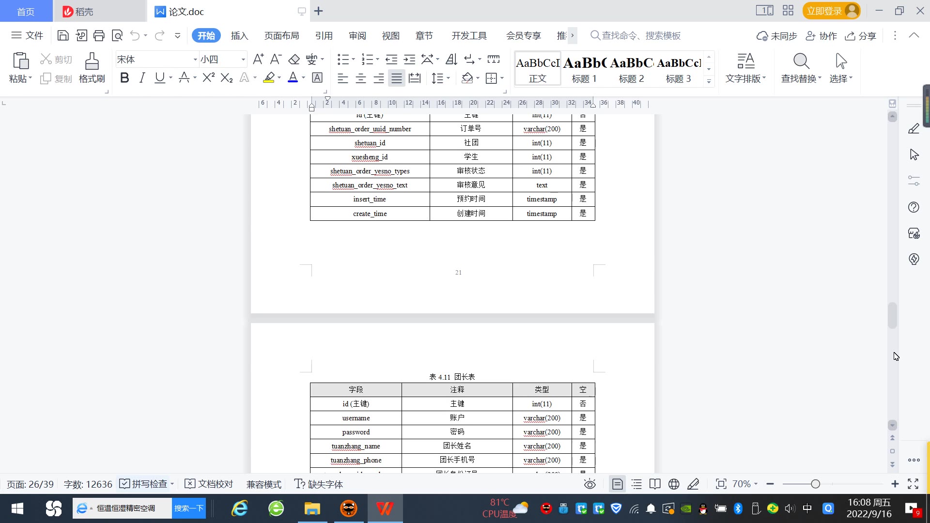Expand table borders options
930x523 pixels.
pyautogui.click(x=502, y=78)
